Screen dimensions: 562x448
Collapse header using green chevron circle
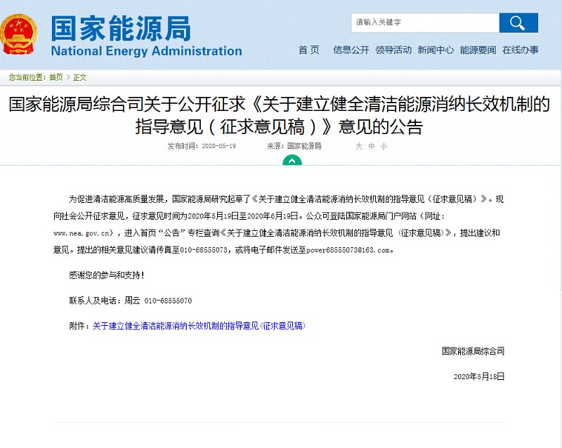tap(292, 161)
